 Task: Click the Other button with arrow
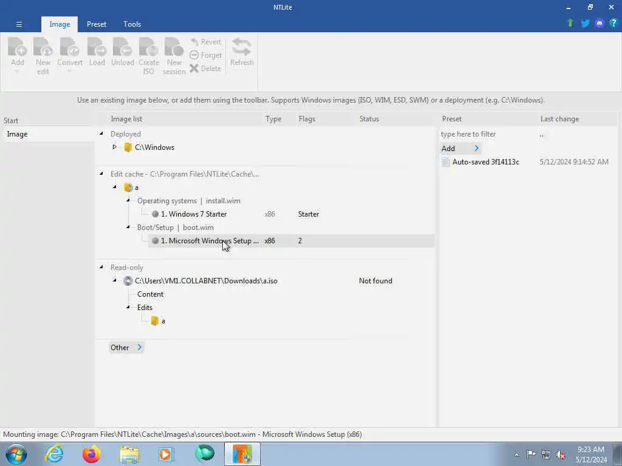click(x=126, y=348)
